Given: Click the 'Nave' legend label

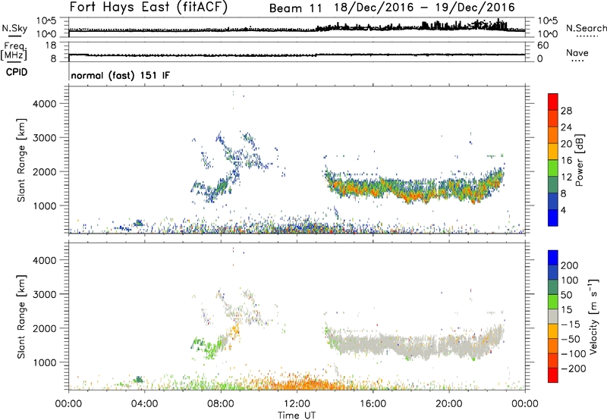Looking at the screenshot, I should [577, 53].
